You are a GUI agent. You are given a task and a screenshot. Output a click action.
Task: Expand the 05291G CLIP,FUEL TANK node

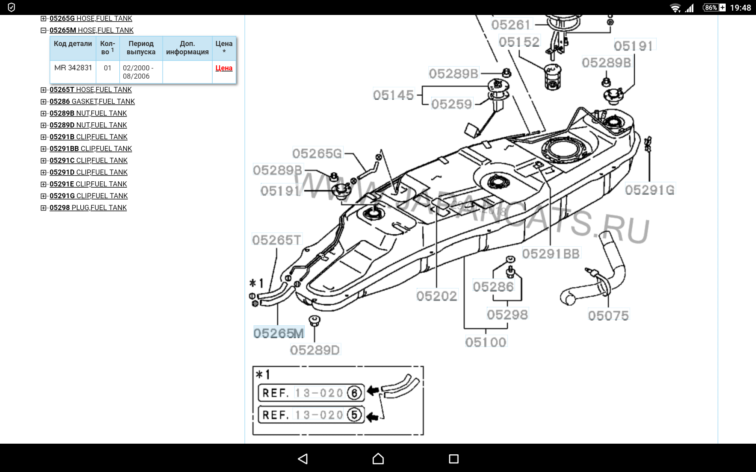pos(43,196)
